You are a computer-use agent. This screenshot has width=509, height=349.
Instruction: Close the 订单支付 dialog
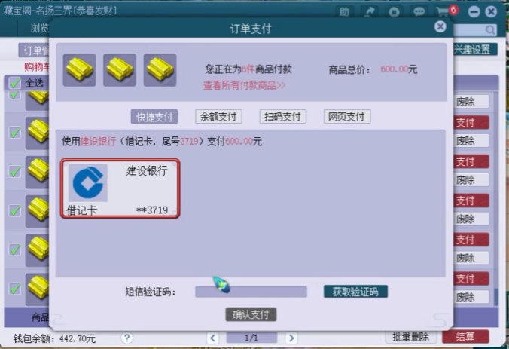(440, 26)
